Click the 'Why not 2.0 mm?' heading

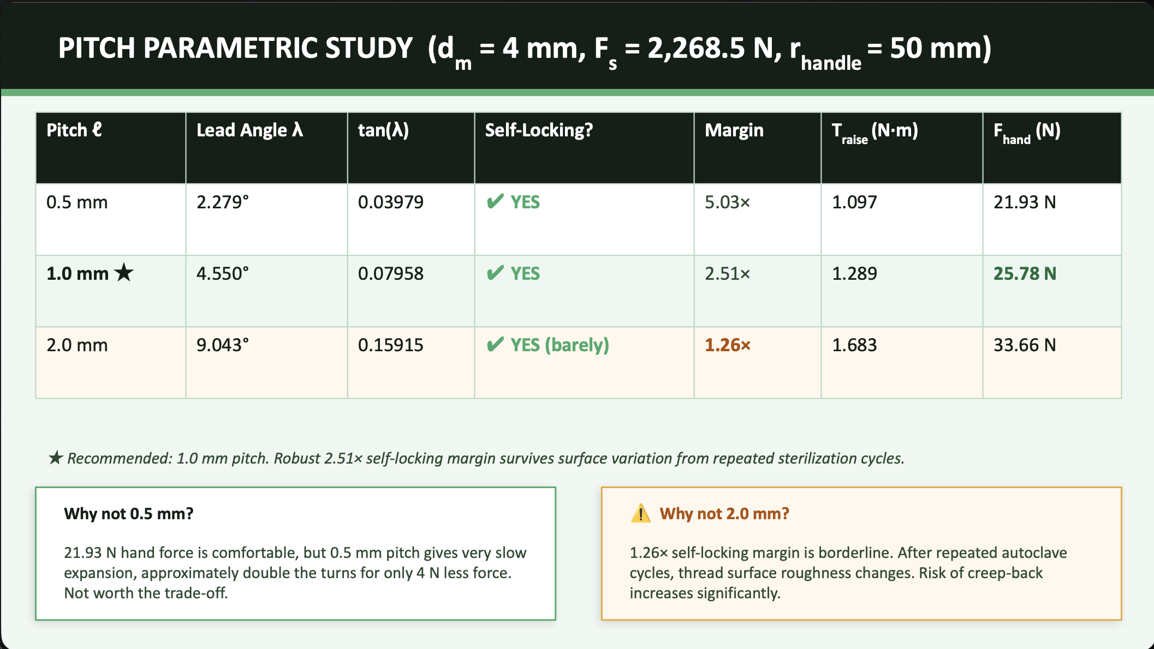[x=724, y=513]
